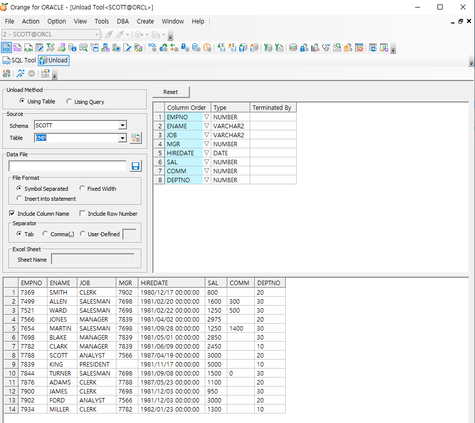The image size is (475, 423).
Task: Open the Window menu
Action: point(173,21)
